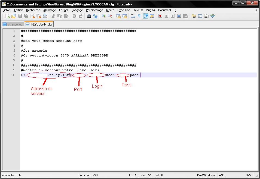Image resolution: width=260 pixels, height=179 pixels.
Task: Click 'Normal text file' in status bar
Action: click(11, 175)
